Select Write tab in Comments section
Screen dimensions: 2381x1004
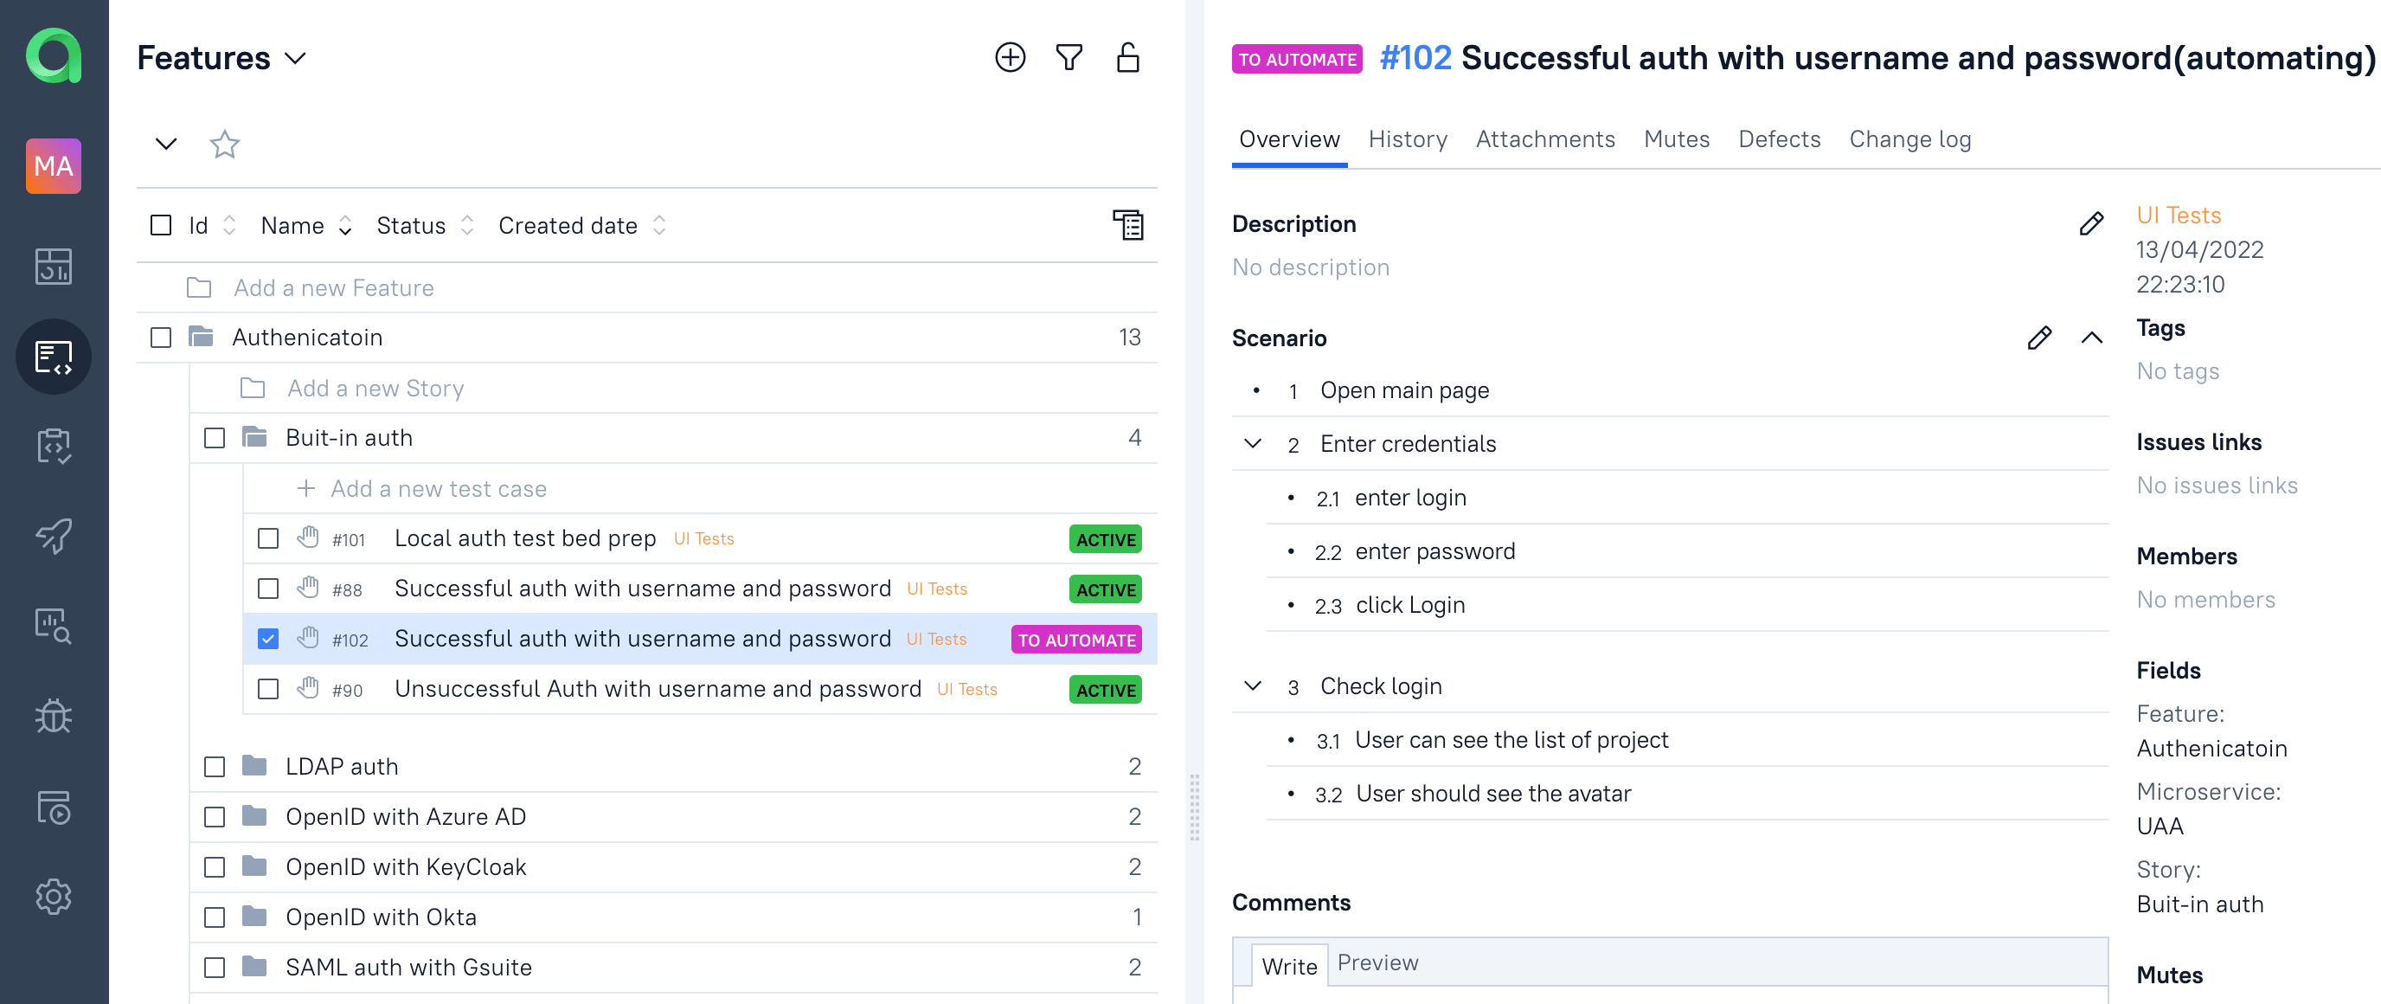[1287, 963]
